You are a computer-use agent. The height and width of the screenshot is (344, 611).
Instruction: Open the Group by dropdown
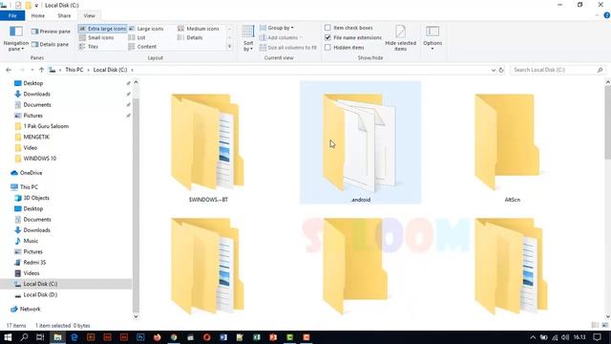click(277, 28)
